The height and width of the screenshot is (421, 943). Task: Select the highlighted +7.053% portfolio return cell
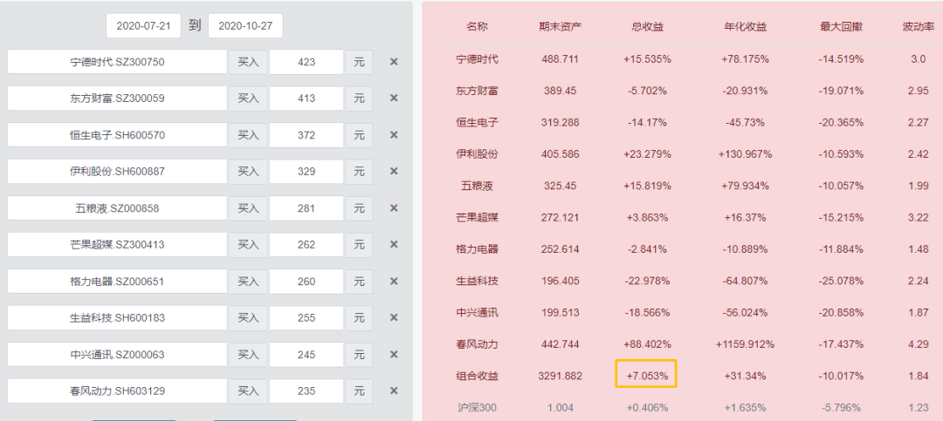click(646, 374)
